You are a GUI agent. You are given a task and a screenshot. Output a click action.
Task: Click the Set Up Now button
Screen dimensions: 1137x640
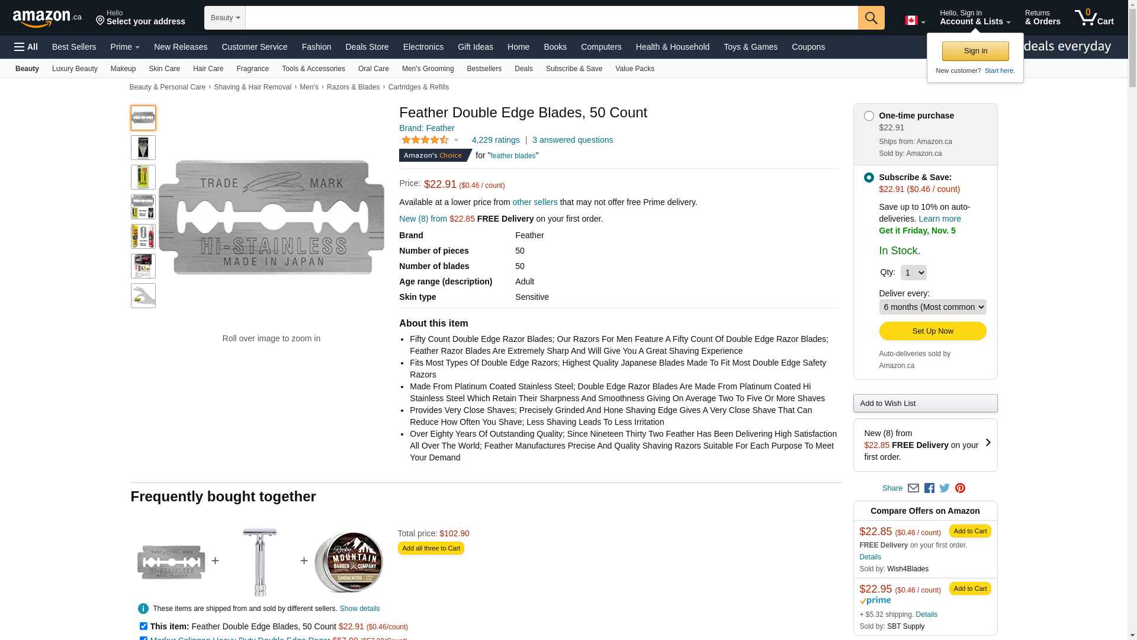(x=933, y=331)
